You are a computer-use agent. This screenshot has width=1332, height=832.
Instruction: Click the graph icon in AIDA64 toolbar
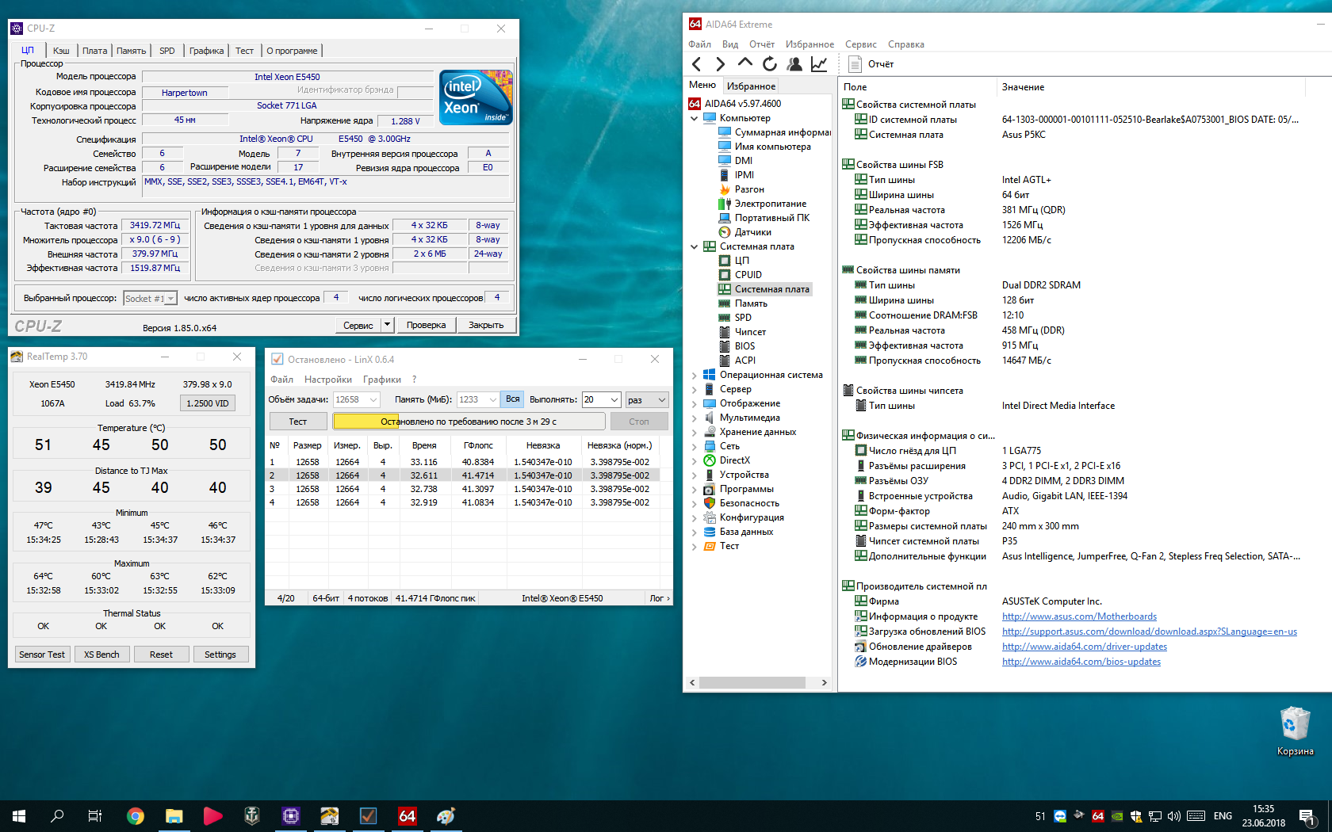coord(819,64)
